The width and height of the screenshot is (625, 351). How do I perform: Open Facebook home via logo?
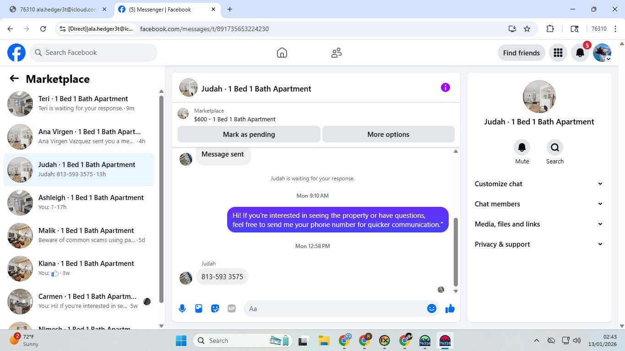tap(16, 53)
